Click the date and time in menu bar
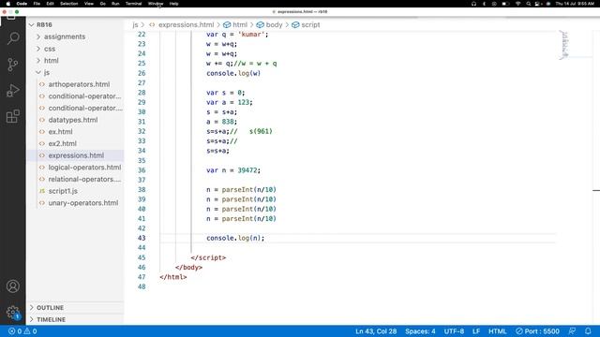 coord(575,4)
